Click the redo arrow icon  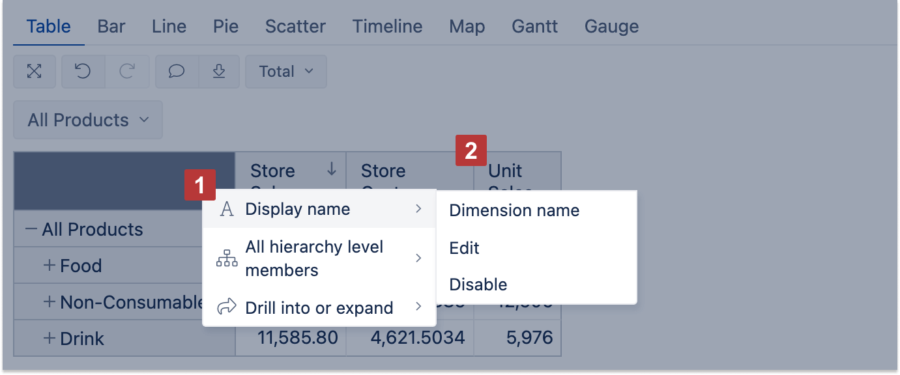(x=127, y=72)
